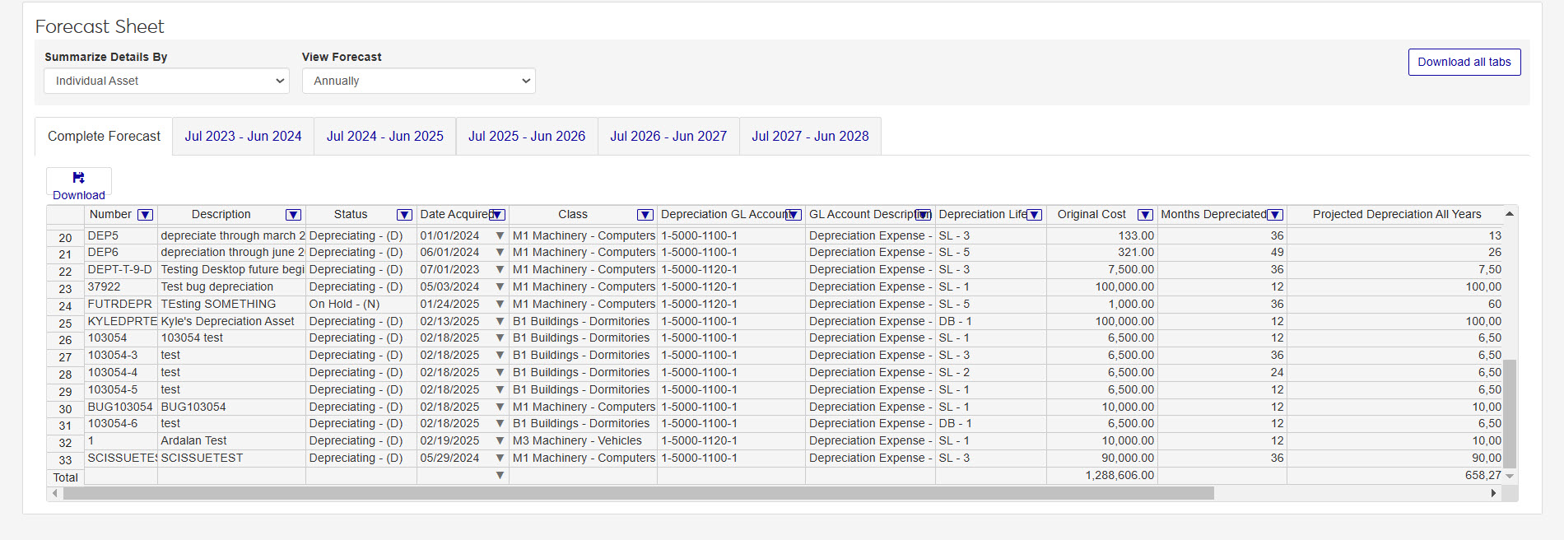Expand the View Forecast Annually dropdown
Screen dimensions: 1564x540
tap(418, 81)
